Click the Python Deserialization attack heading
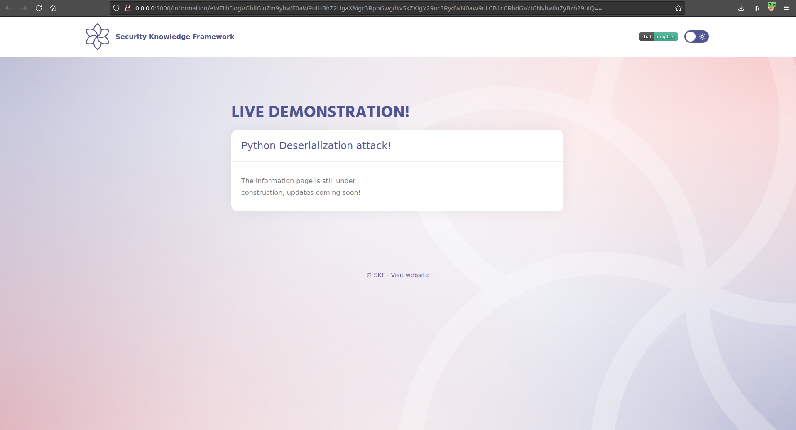Screen dimensions: 796x430 (x=316, y=145)
